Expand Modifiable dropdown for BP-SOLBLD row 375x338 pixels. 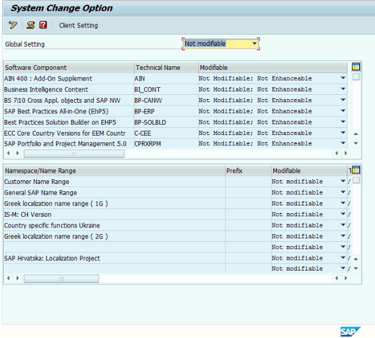[343, 122]
